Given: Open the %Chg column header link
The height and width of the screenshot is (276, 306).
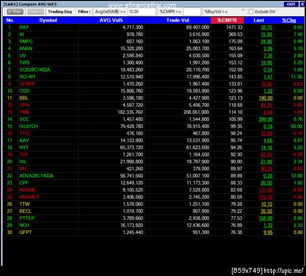Looking at the screenshot, I should click(x=289, y=20).
